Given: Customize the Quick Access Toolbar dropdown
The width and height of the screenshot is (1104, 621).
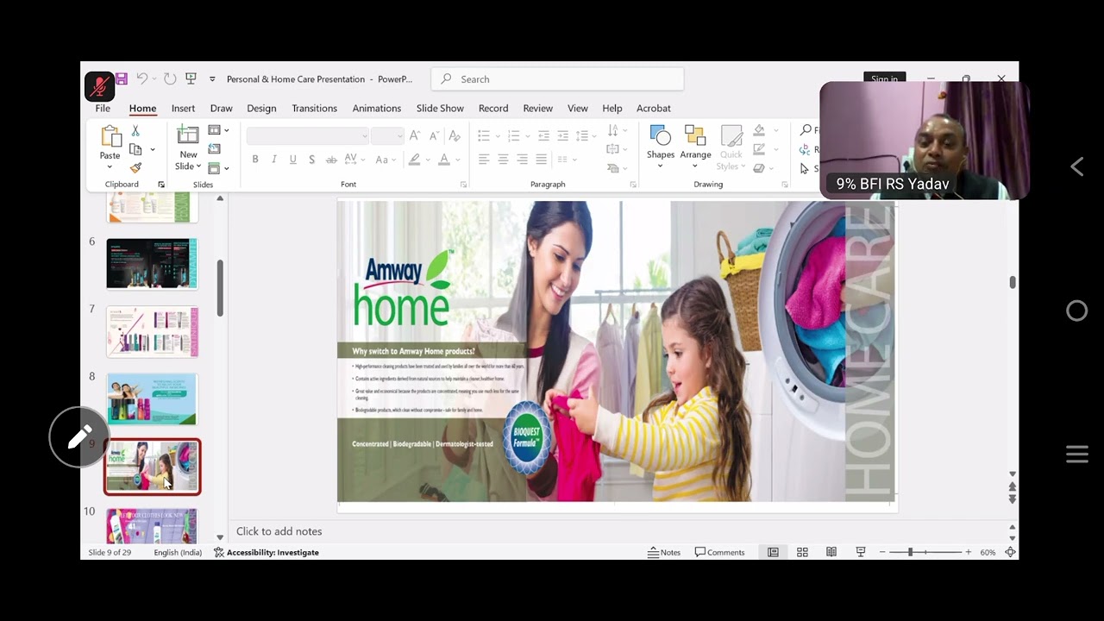Looking at the screenshot, I should 212,79.
